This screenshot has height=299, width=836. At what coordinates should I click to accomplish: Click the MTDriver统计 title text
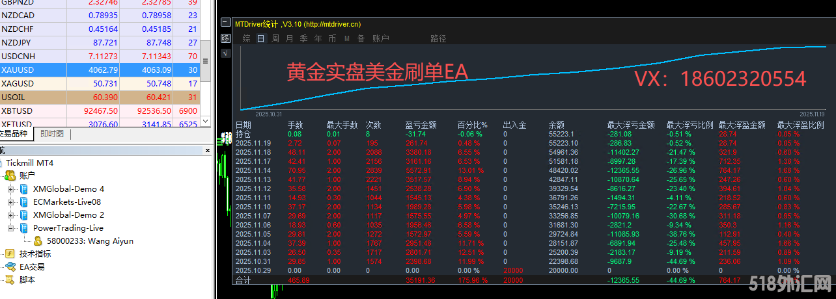coord(256,24)
